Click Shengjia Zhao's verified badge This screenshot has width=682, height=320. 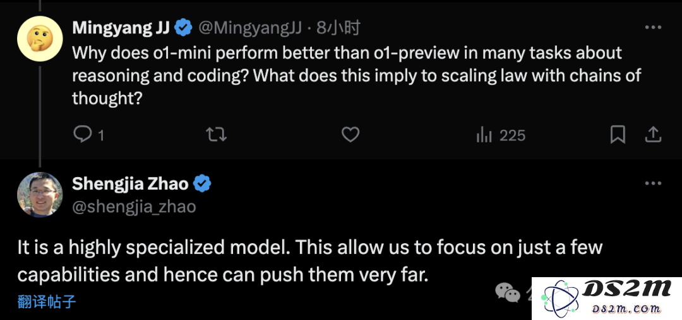click(x=202, y=184)
